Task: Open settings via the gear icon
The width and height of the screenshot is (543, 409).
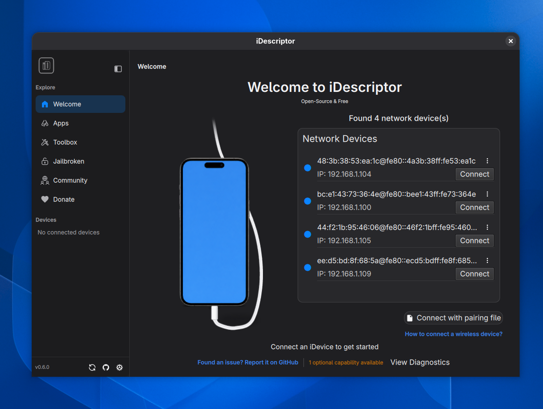Action: point(120,367)
